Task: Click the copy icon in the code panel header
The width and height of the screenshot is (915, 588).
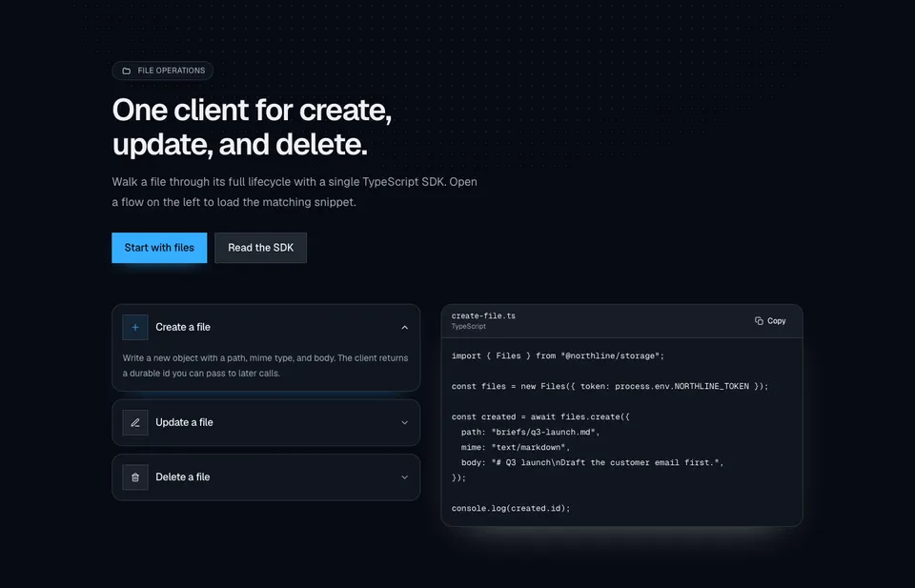Action: 759,321
